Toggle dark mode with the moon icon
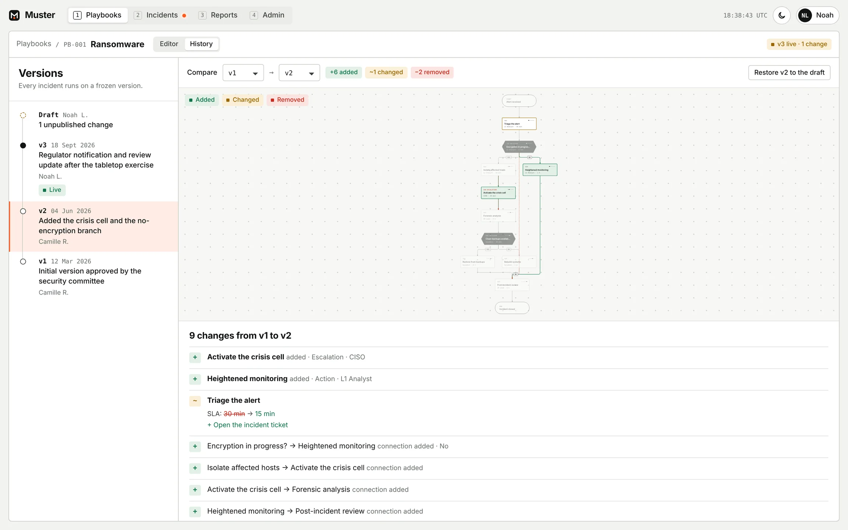848x530 pixels. pyautogui.click(x=781, y=16)
